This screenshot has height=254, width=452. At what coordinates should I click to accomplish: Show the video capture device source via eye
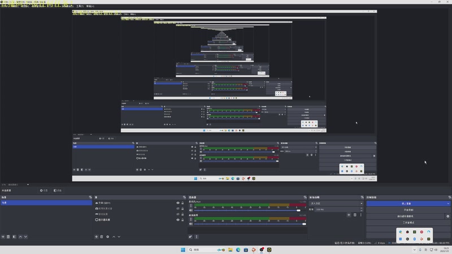coord(178,208)
